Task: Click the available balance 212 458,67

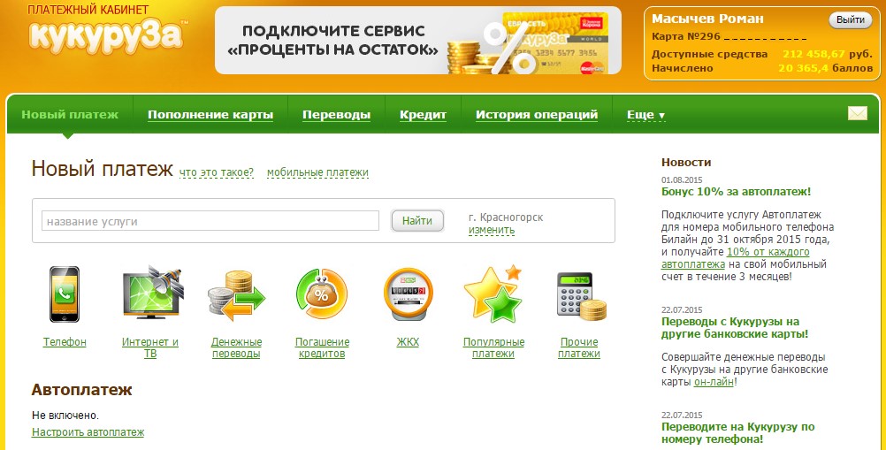Action: 813,54
